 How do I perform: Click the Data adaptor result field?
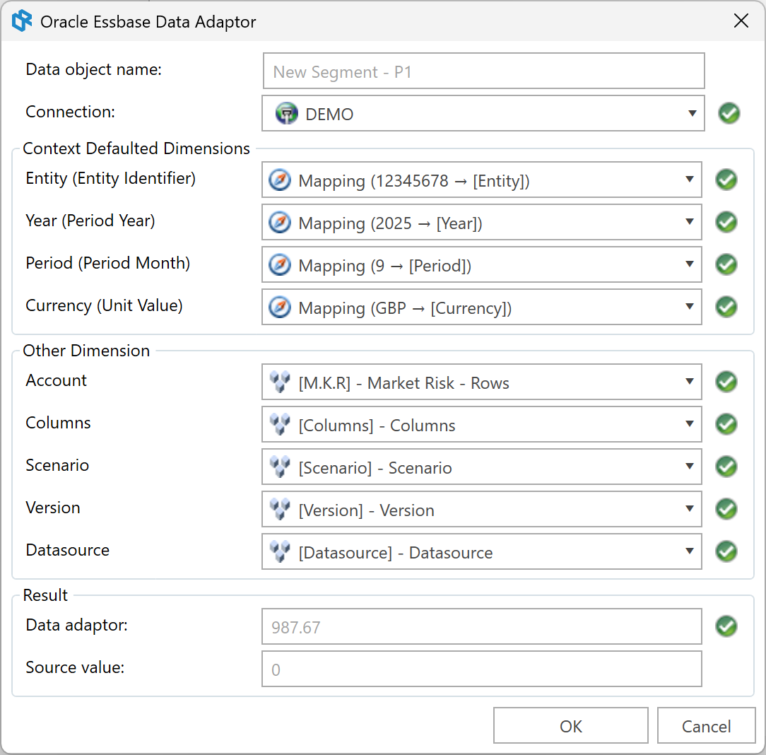(x=482, y=627)
